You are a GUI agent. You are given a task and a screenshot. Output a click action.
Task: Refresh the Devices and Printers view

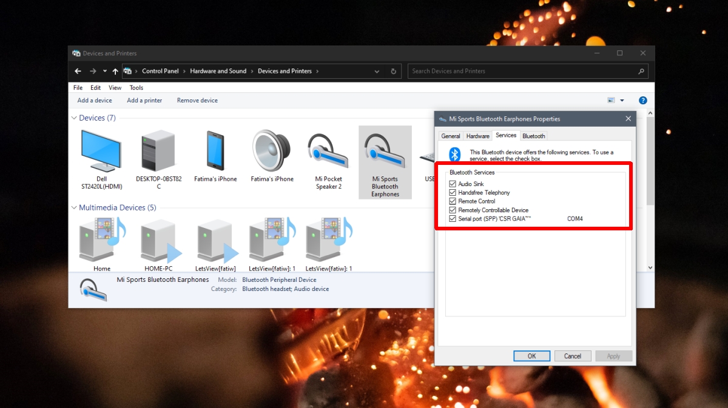tap(393, 71)
